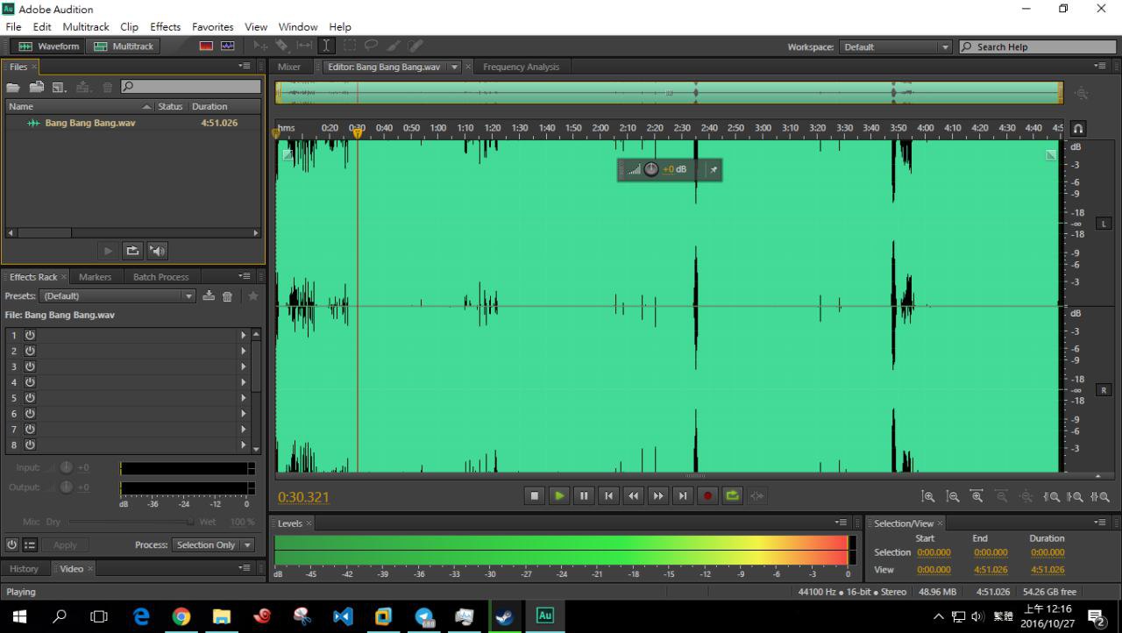Open File menu
The height and width of the screenshot is (633, 1122).
point(13,26)
